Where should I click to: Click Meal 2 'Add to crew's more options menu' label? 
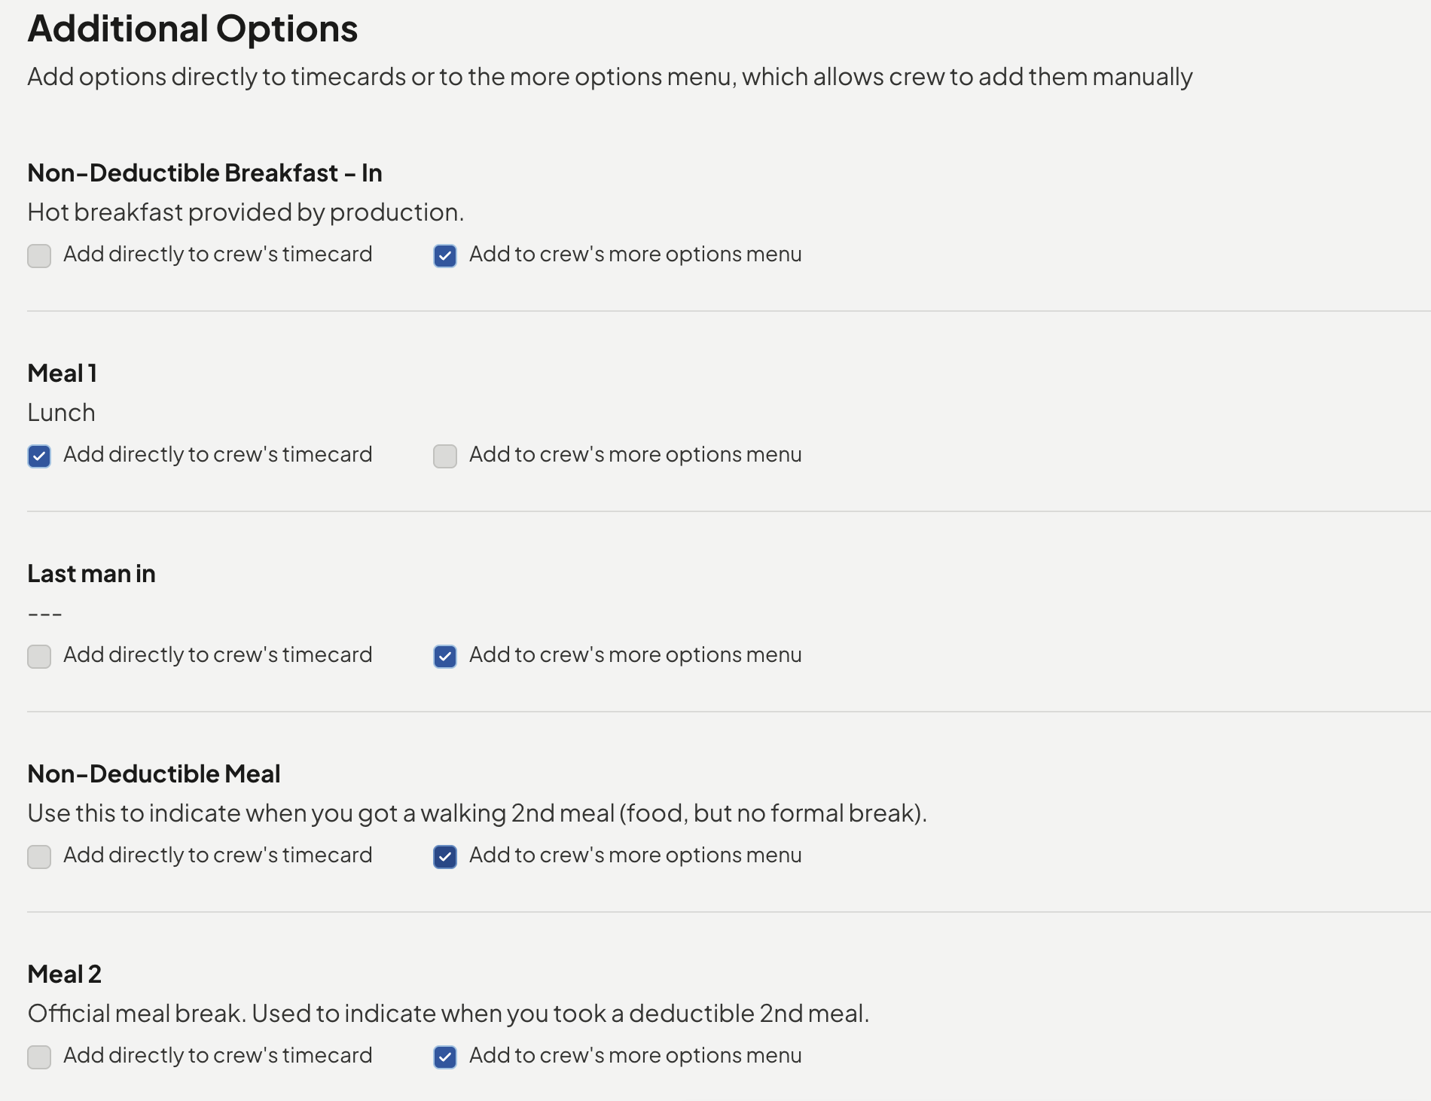[636, 1056]
